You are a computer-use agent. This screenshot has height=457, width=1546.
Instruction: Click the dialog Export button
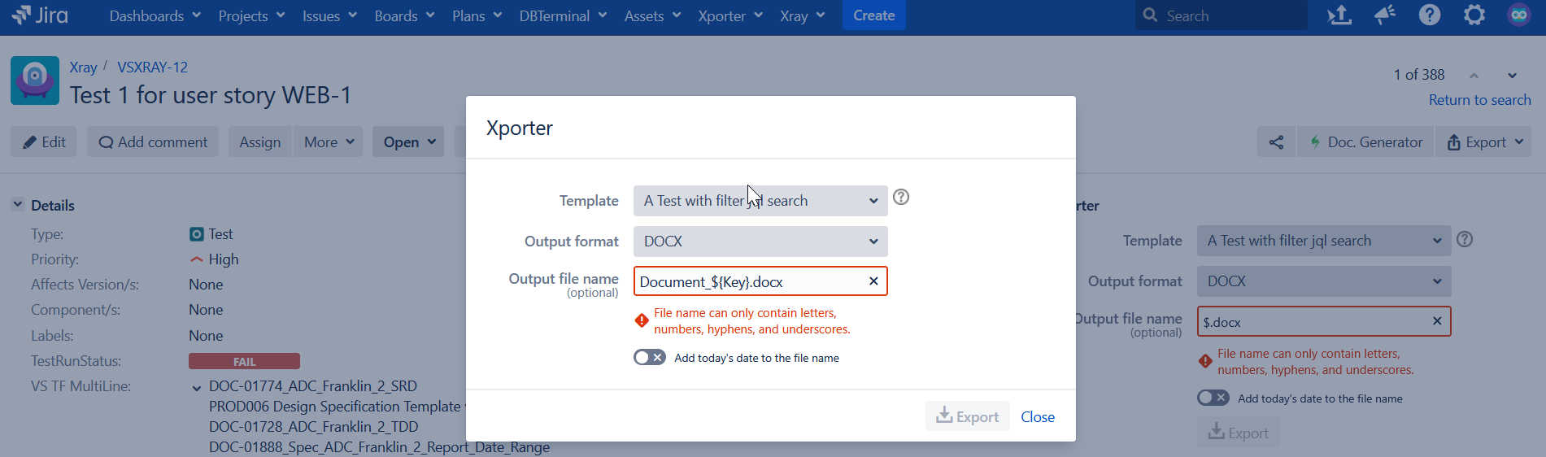(967, 416)
